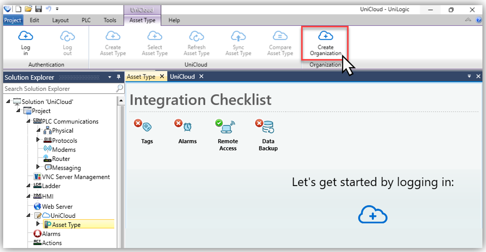Image resolution: width=486 pixels, height=252 pixels.
Task: Select the Asset Type ribbon tab
Action: point(142,20)
